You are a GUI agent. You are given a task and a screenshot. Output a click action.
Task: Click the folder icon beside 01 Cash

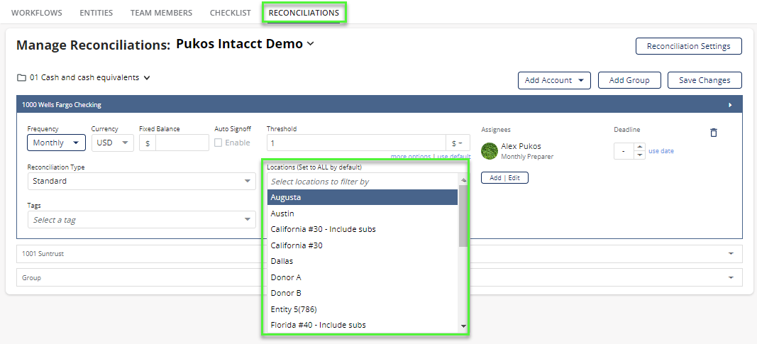point(21,78)
